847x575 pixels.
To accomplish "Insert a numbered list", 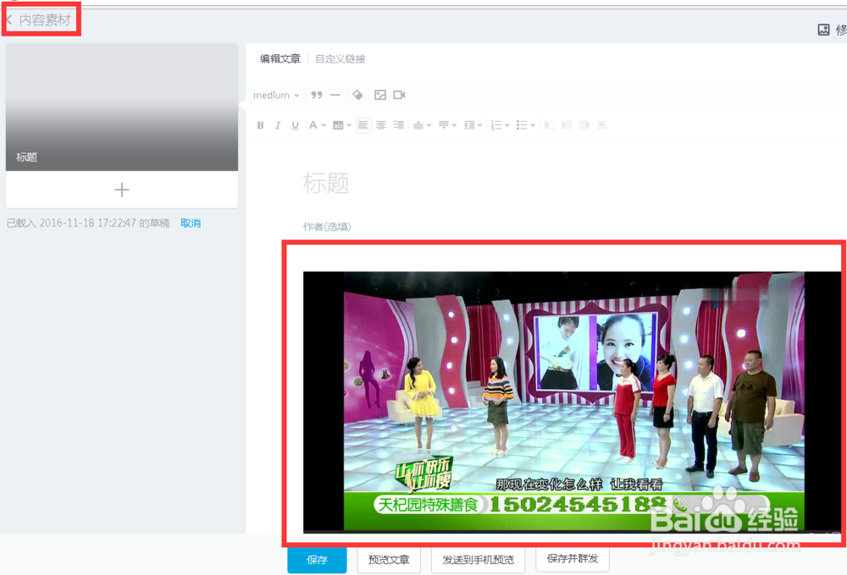I will click(495, 125).
